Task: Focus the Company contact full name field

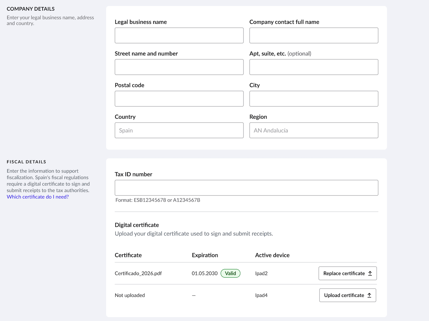Action: [314, 35]
